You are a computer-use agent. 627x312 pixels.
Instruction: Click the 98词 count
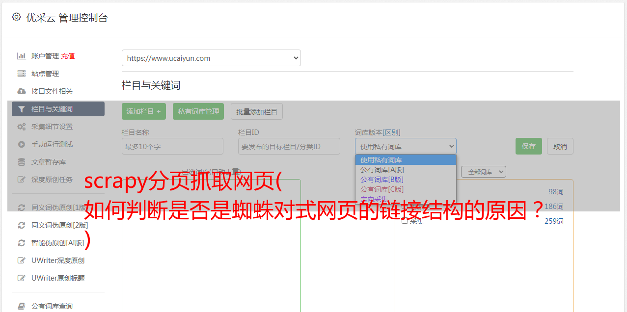[x=556, y=192]
